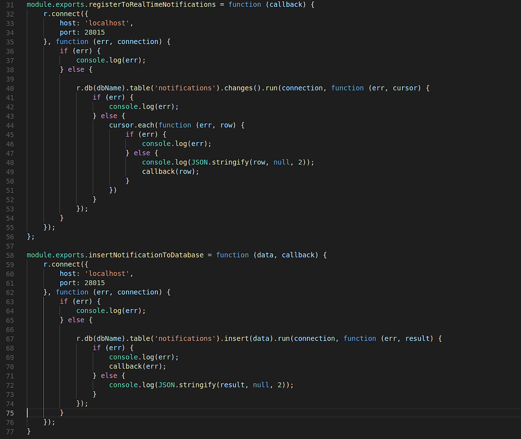Click 'JSON.stringify(result, null, 2)' on line 72
521x439 pixels.
point(222,385)
